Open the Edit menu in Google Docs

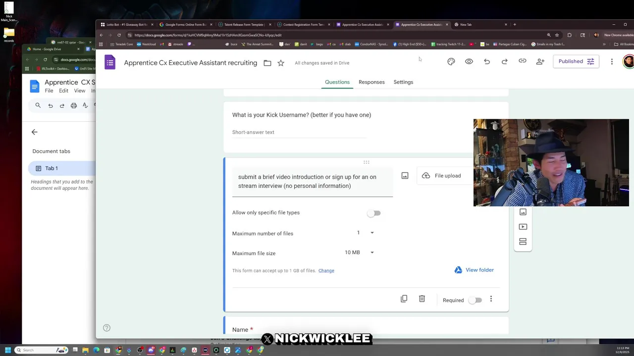click(63, 91)
